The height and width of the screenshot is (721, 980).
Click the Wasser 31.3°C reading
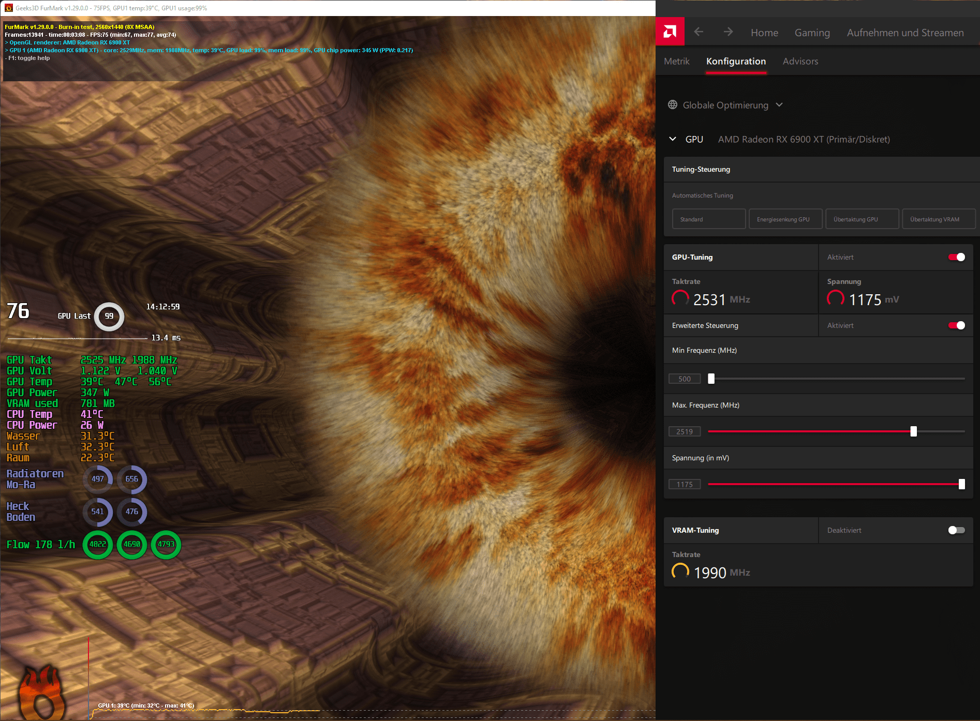pyautogui.click(x=61, y=436)
